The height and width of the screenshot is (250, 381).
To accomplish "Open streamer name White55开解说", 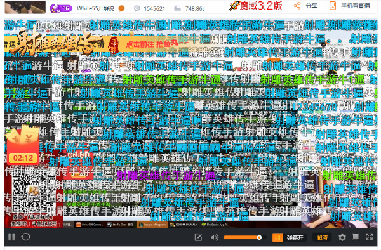I will (x=95, y=8).
